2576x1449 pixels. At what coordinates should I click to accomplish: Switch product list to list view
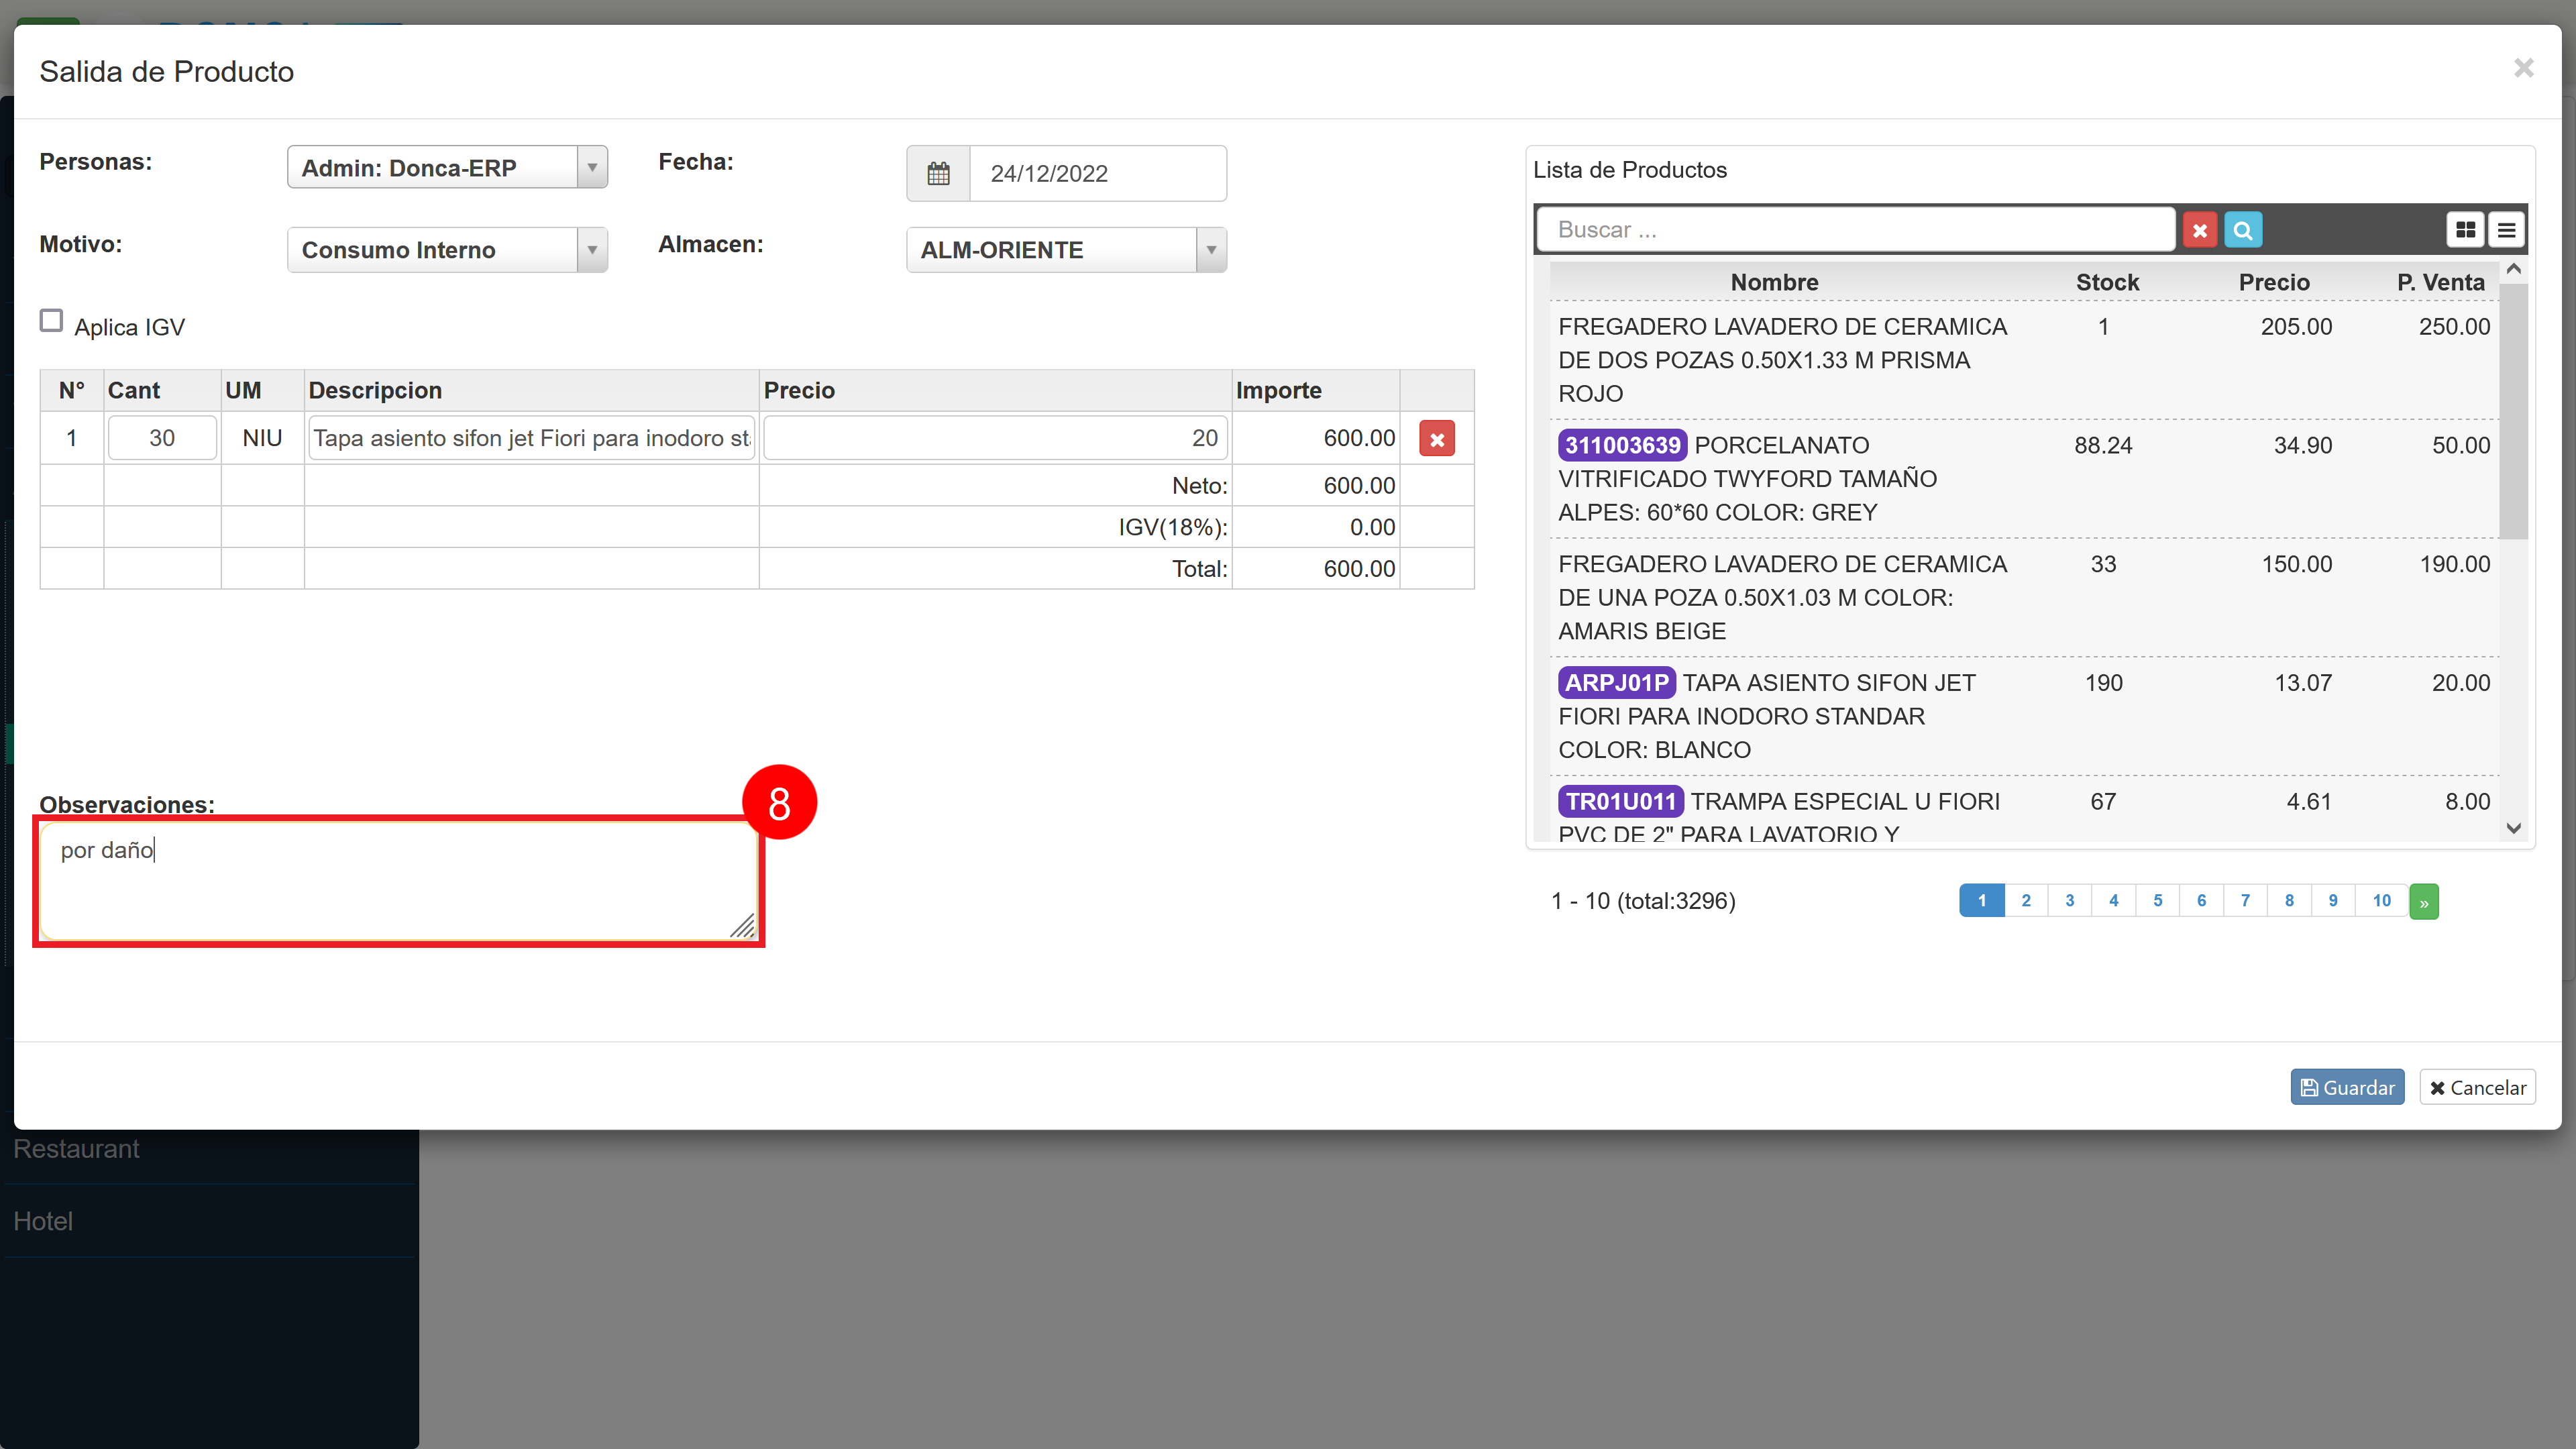tap(2506, 230)
